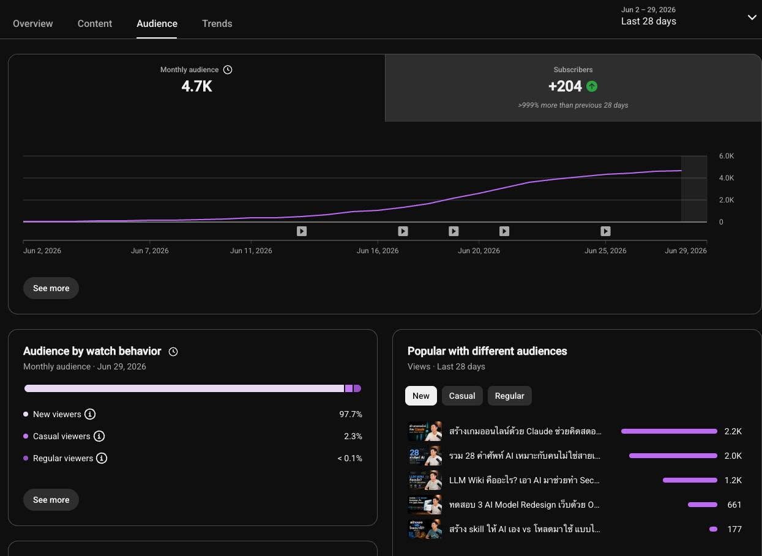Select the Regular audience filter chip
This screenshot has height=556, width=762.
point(510,396)
